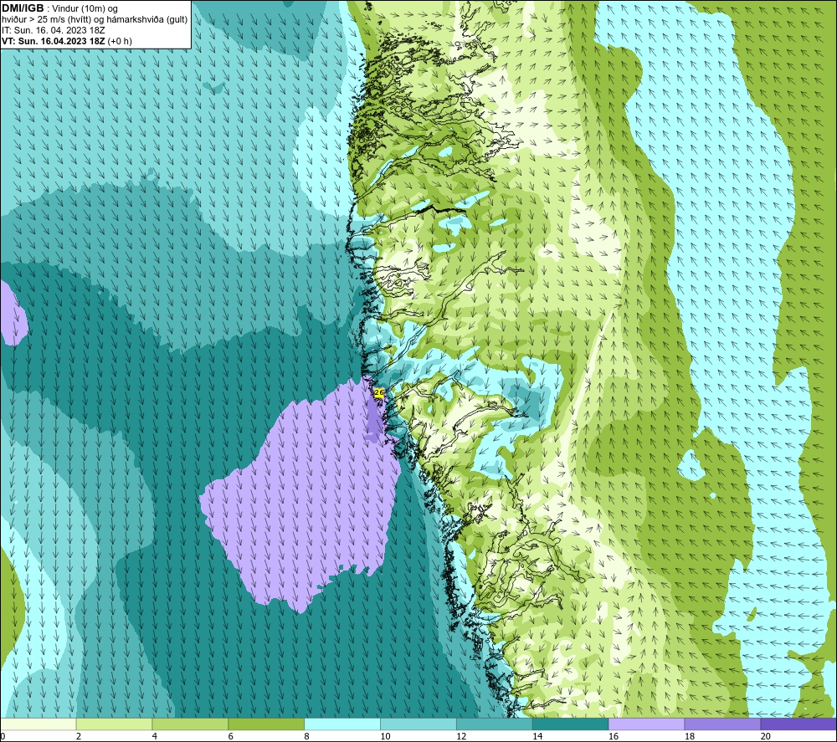Click the legend scale label 4
Screen dimensions: 837x742
point(154,737)
